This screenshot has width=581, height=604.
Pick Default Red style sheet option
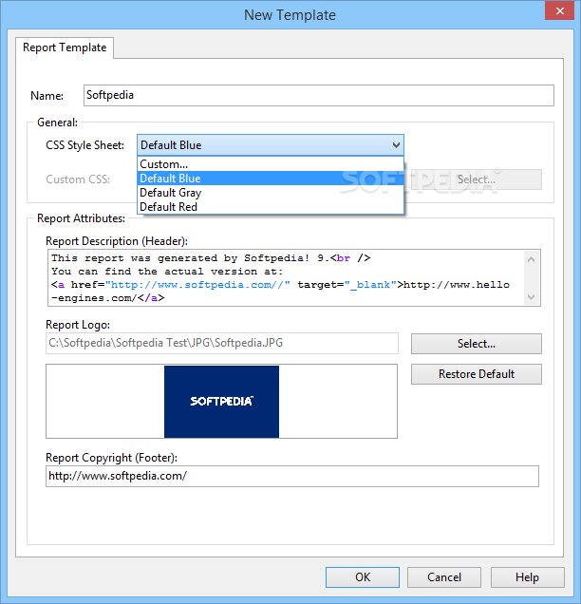point(271,207)
